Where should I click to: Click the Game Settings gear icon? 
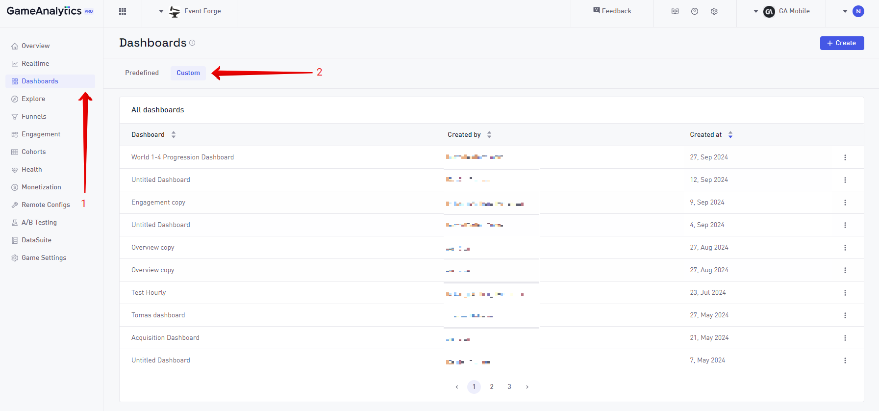click(x=15, y=258)
